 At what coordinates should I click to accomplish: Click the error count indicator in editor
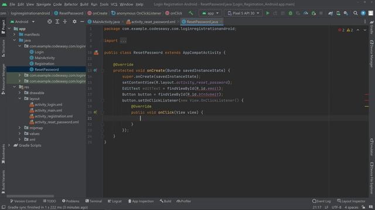(x=341, y=30)
